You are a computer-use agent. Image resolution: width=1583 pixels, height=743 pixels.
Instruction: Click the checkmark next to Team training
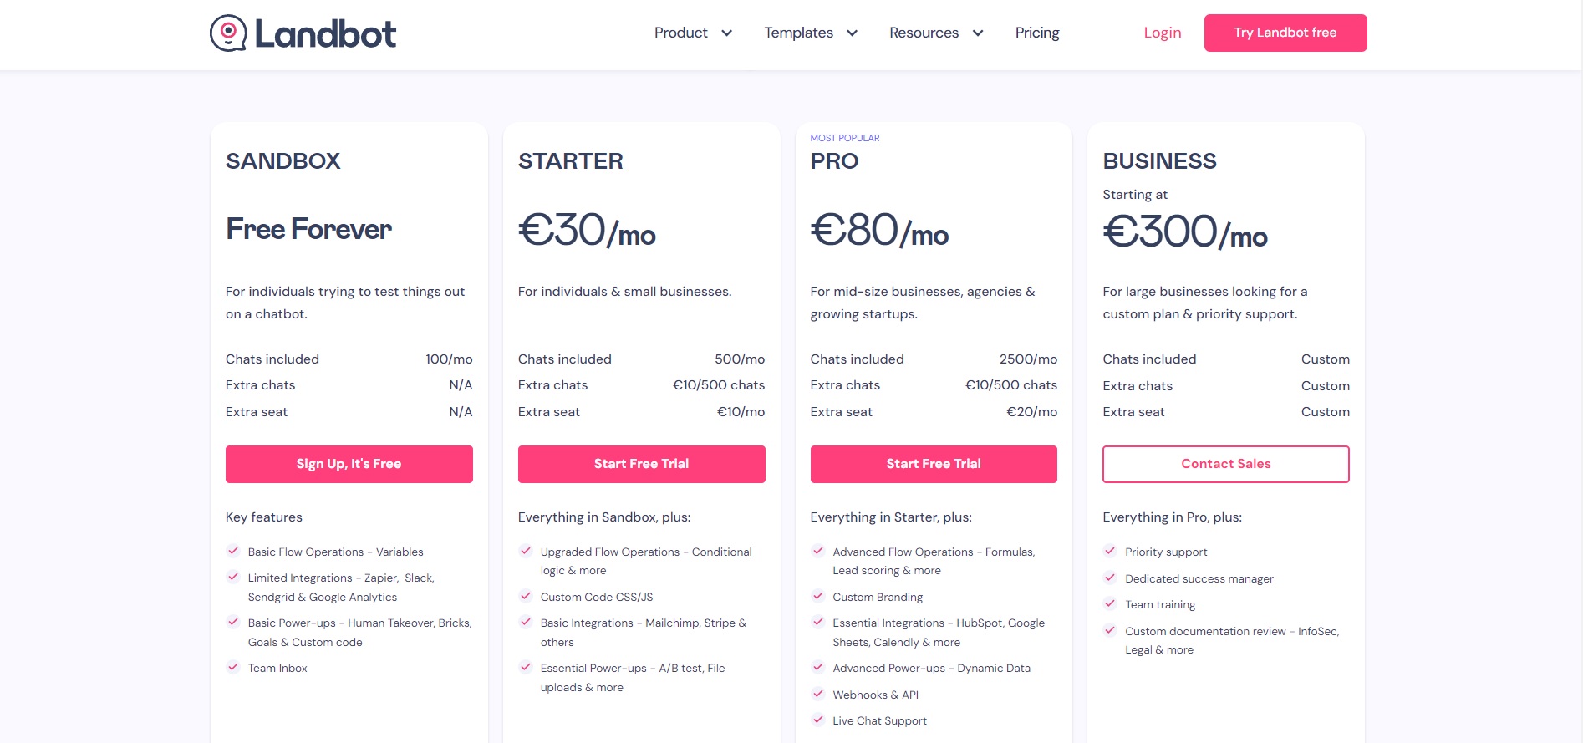(x=1110, y=603)
